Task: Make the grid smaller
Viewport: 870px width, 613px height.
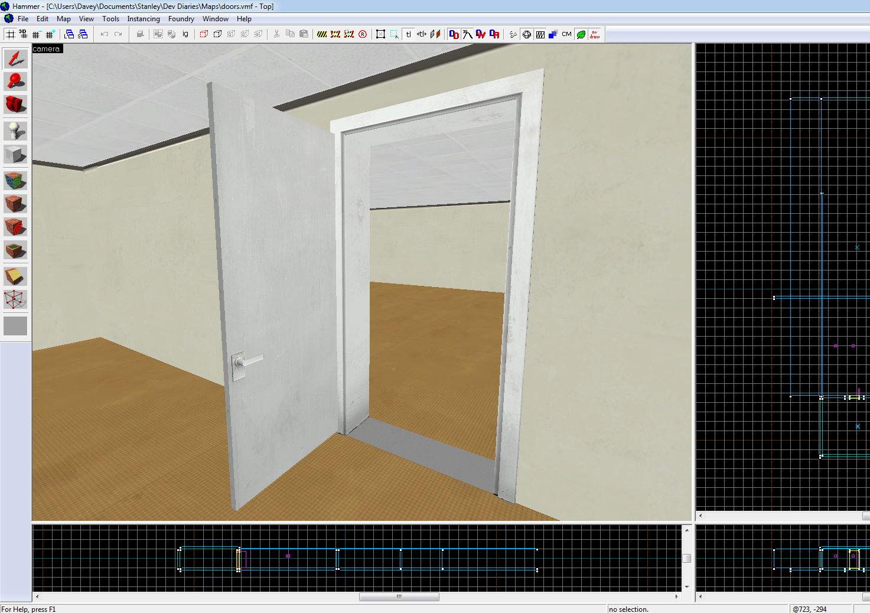Action: coord(37,34)
